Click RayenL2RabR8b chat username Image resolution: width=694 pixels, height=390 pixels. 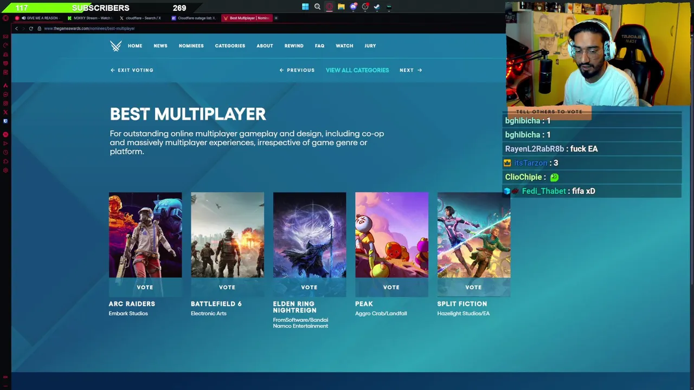[x=535, y=149]
